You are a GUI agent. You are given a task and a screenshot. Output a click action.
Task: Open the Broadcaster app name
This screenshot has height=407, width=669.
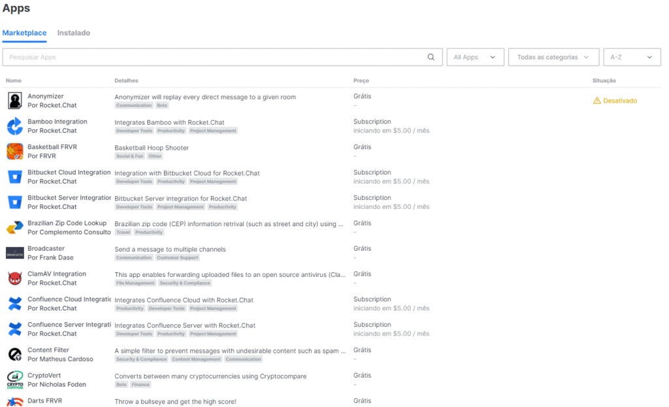pos(46,249)
